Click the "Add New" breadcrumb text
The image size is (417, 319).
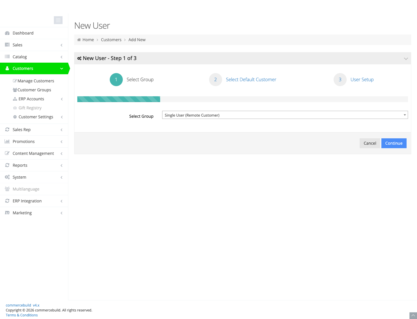(x=137, y=40)
